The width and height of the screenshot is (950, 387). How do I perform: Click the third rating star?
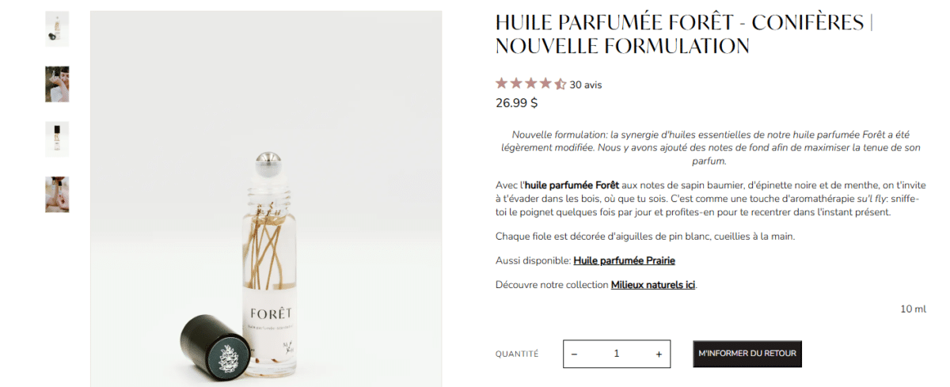(531, 84)
